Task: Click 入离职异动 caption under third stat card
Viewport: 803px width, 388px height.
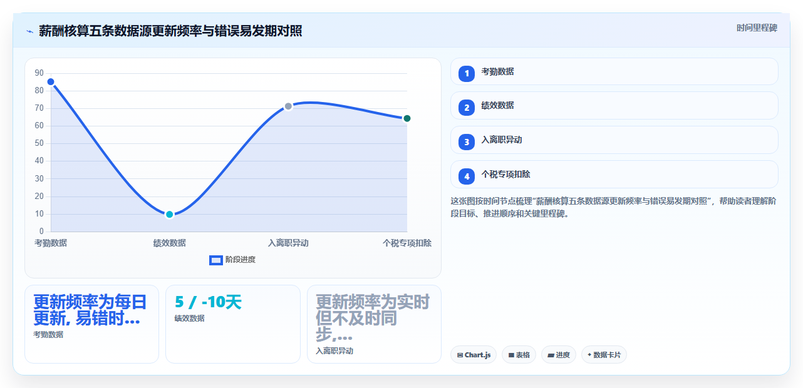Action: [x=334, y=351]
